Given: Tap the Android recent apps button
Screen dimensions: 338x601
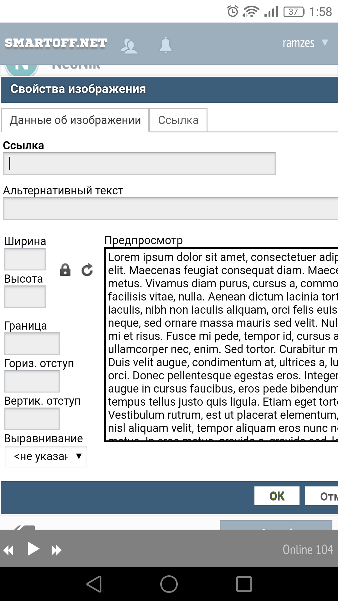Looking at the screenshot, I should tap(244, 584).
